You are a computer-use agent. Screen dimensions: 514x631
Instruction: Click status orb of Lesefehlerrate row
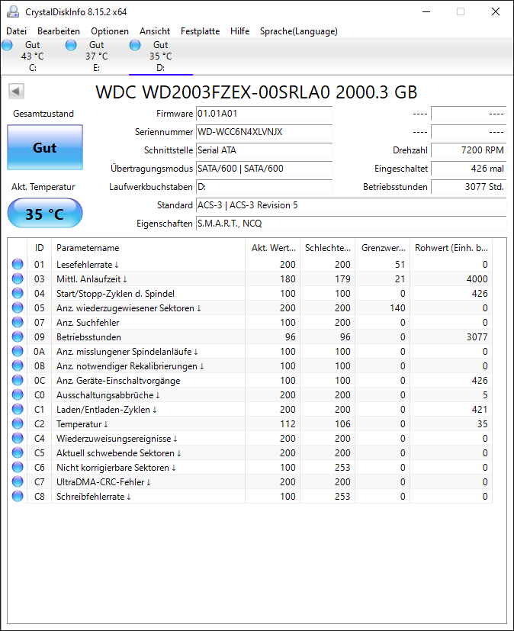[x=18, y=264]
